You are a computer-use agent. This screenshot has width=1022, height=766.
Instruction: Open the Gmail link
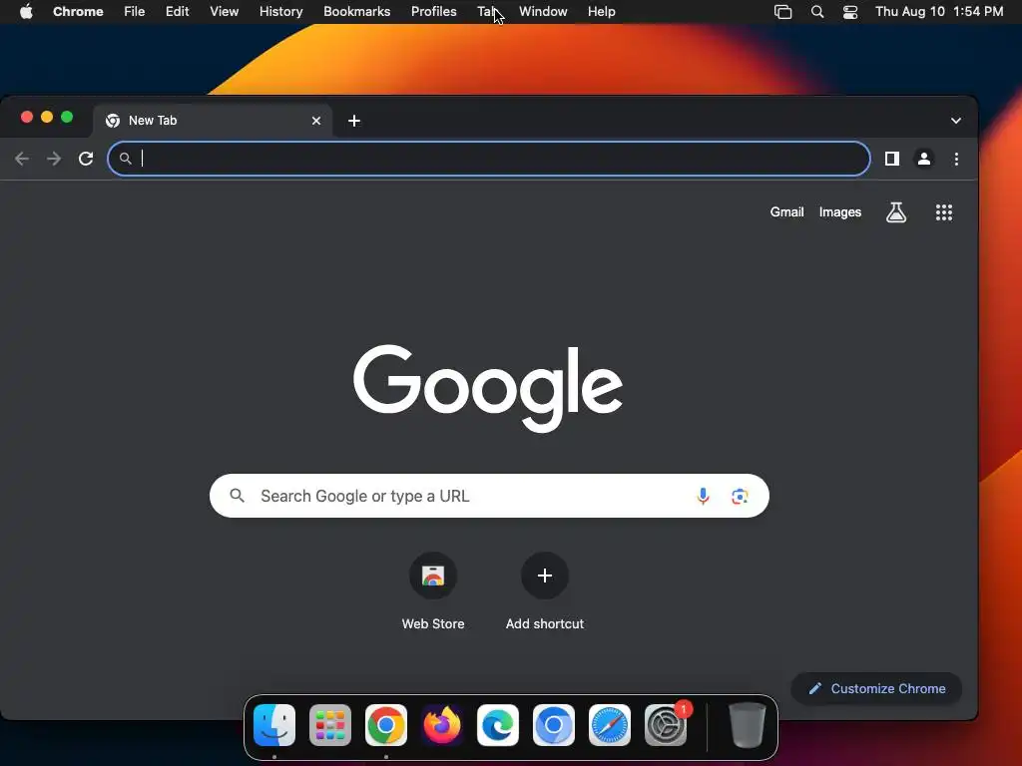[x=786, y=211]
